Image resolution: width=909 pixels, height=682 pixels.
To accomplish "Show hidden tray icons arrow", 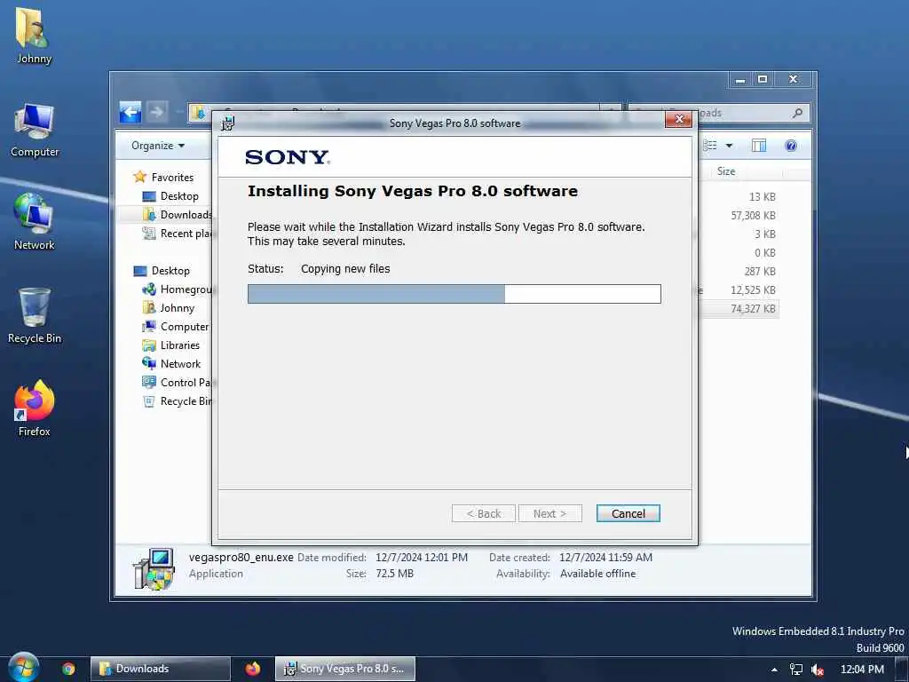I will pyautogui.click(x=774, y=670).
